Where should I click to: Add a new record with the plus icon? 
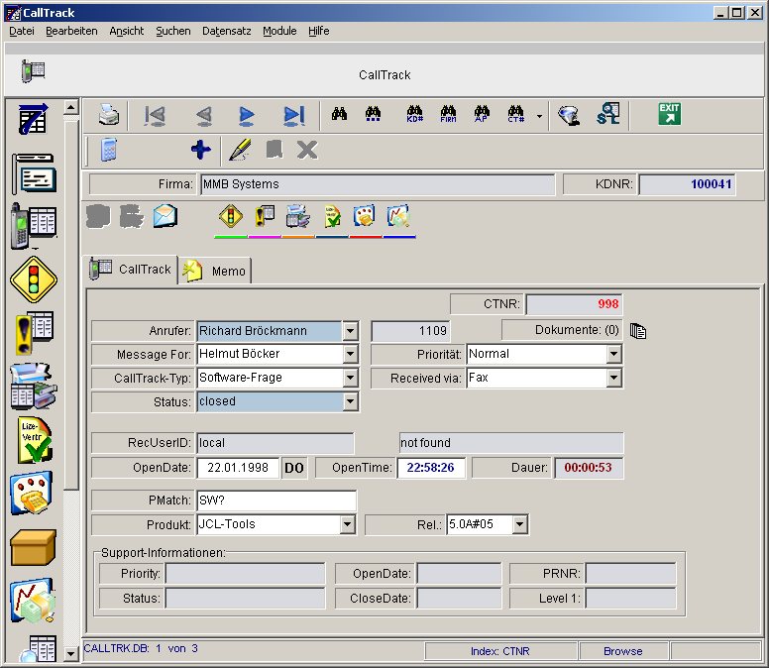point(200,150)
